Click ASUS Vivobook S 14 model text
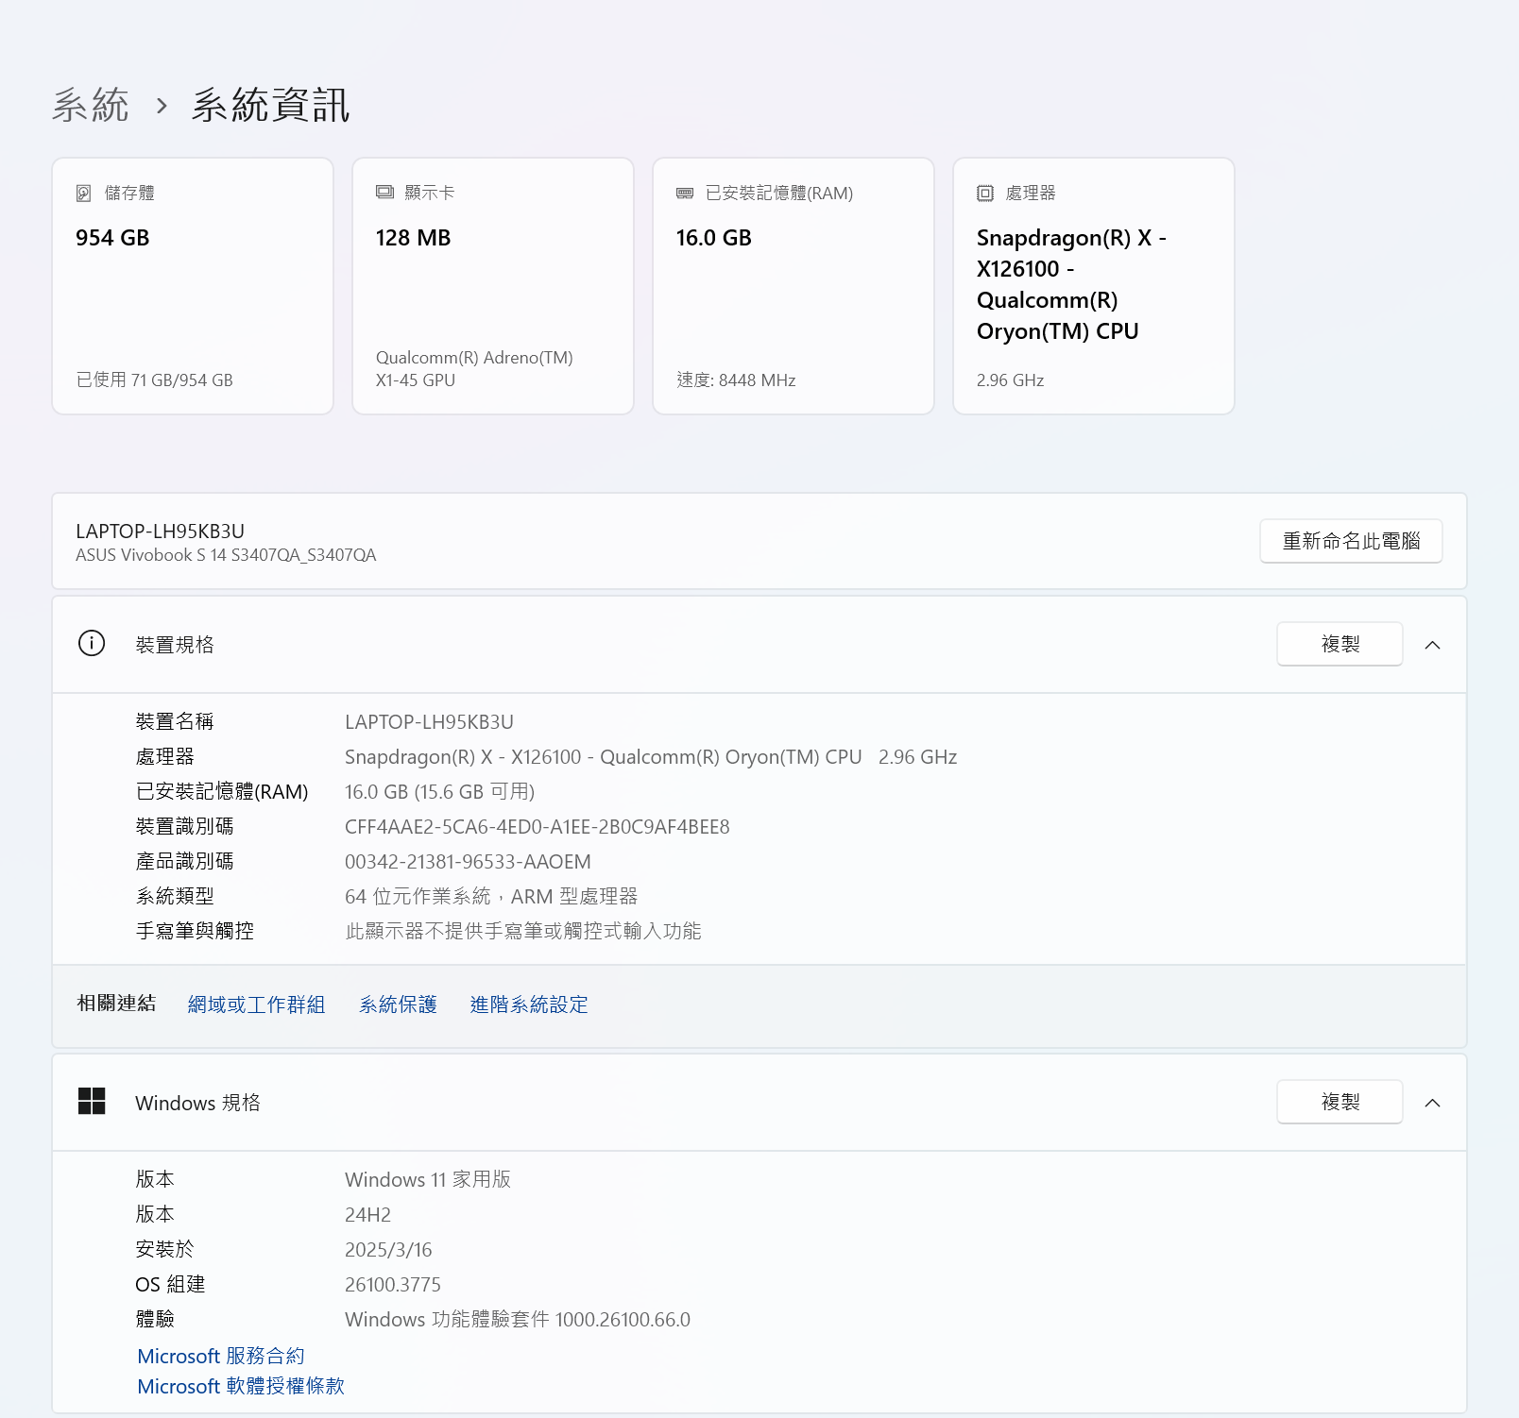The height and width of the screenshot is (1418, 1519). pyautogui.click(x=226, y=555)
